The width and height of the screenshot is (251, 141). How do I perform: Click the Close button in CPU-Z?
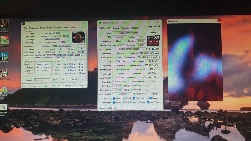pos(81,85)
